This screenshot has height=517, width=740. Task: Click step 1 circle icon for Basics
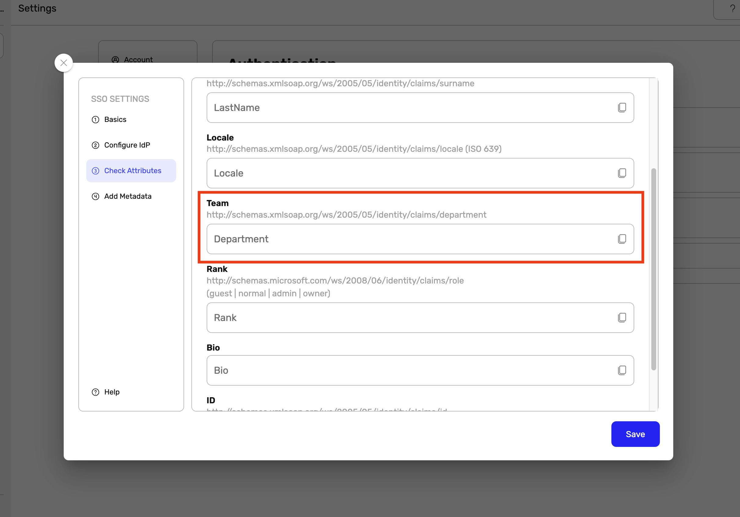point(95,119)
